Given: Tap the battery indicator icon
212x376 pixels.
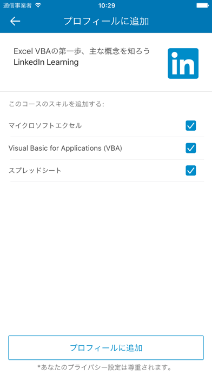Looking at the screenshot, I should (202, 5).
